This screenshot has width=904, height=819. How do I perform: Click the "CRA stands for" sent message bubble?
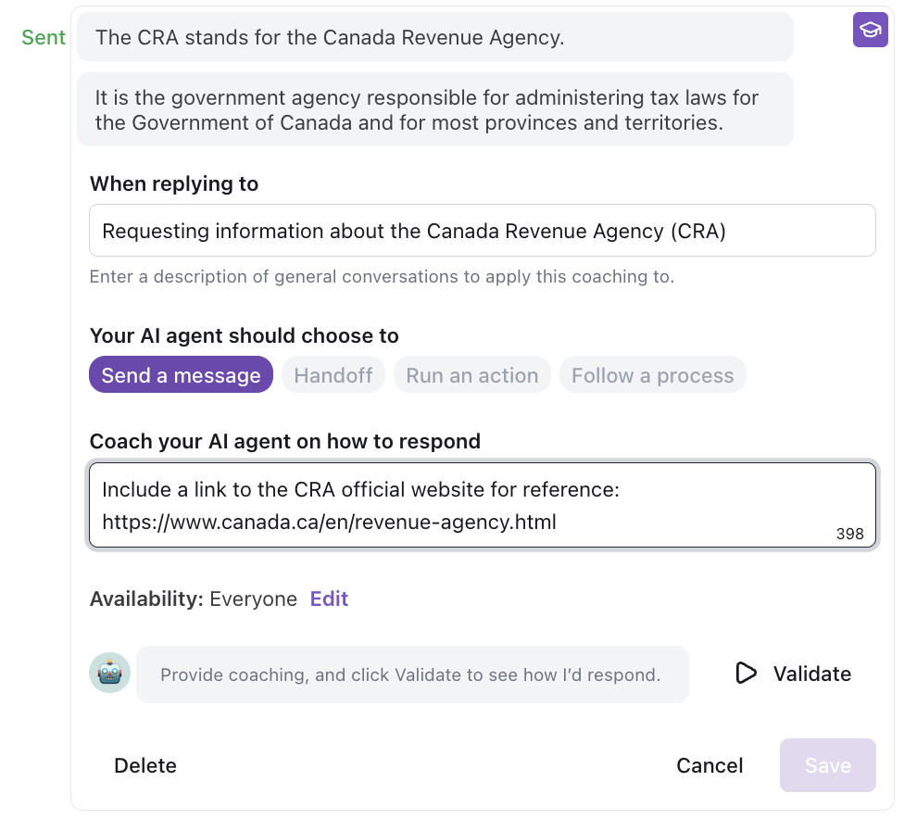click(x=434, y=37)
